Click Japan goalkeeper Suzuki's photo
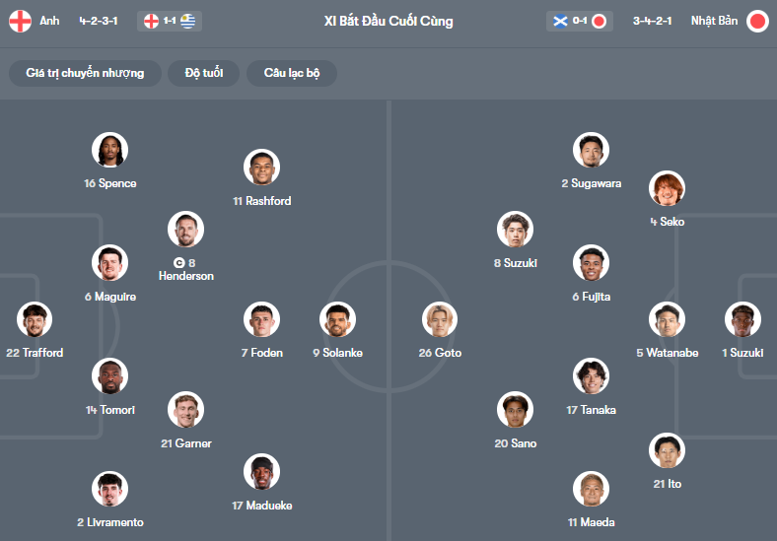The width and height of the screenshot is (777, 541). 742,320
